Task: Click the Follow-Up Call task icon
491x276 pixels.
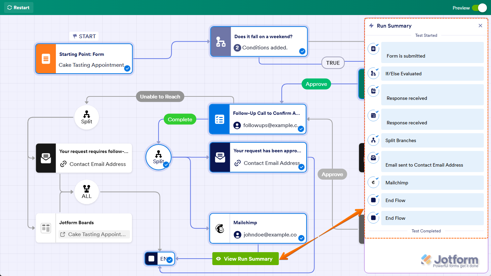Action: click(220, 119)
